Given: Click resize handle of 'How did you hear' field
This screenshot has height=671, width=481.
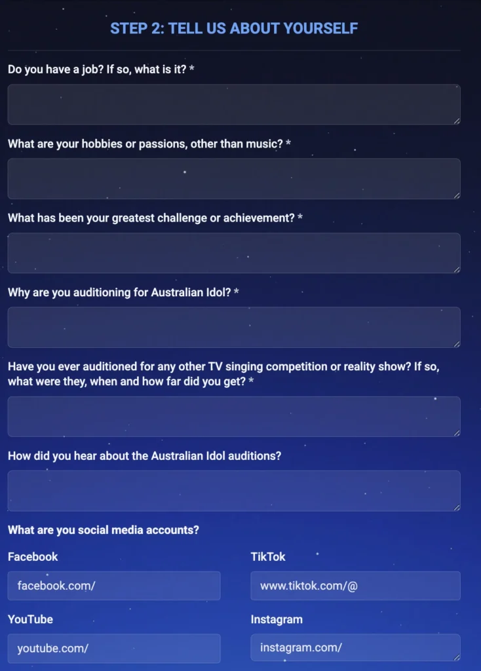Looking at the screenshot, I should [457, 507].
